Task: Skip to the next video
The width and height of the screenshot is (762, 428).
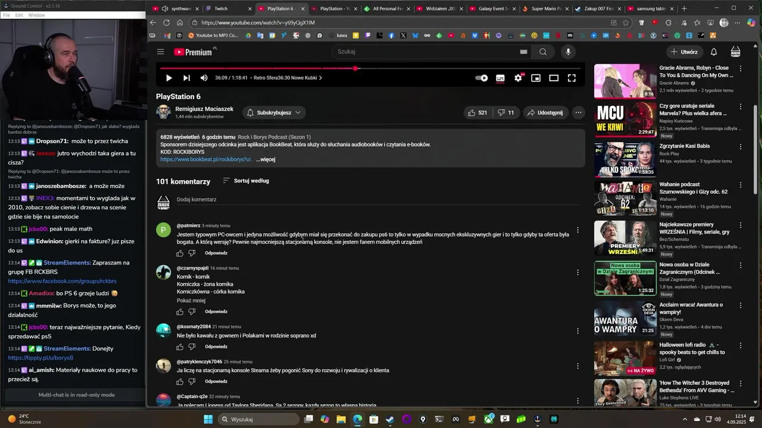Action: point(186,78)
